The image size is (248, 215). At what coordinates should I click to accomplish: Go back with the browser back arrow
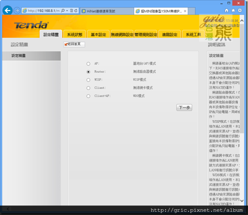tap(7, 11)
